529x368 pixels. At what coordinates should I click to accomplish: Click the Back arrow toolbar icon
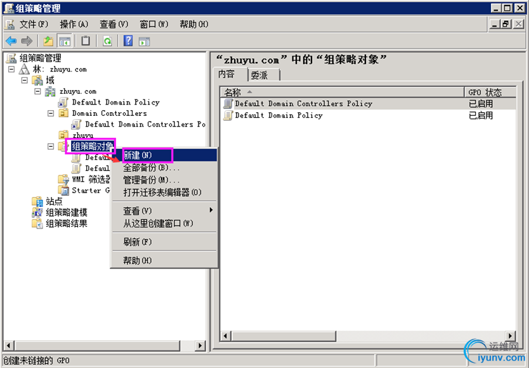pos(11,41)
